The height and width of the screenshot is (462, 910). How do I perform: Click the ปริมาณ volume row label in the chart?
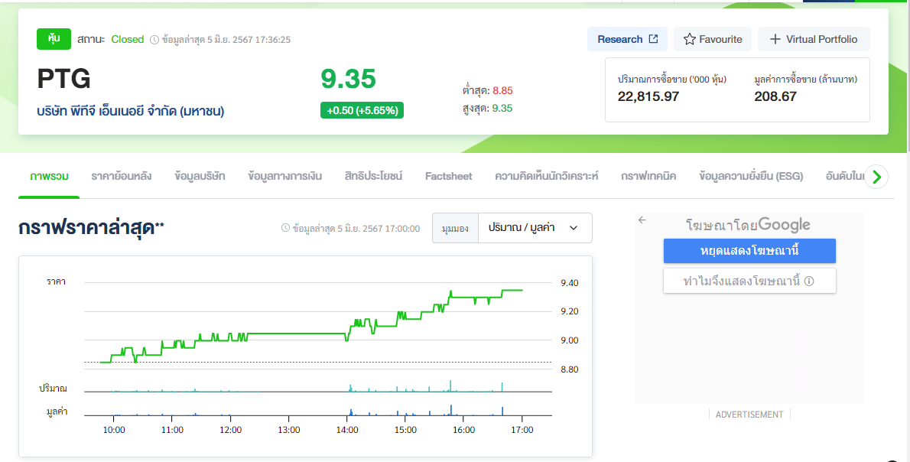pos(54,389)
